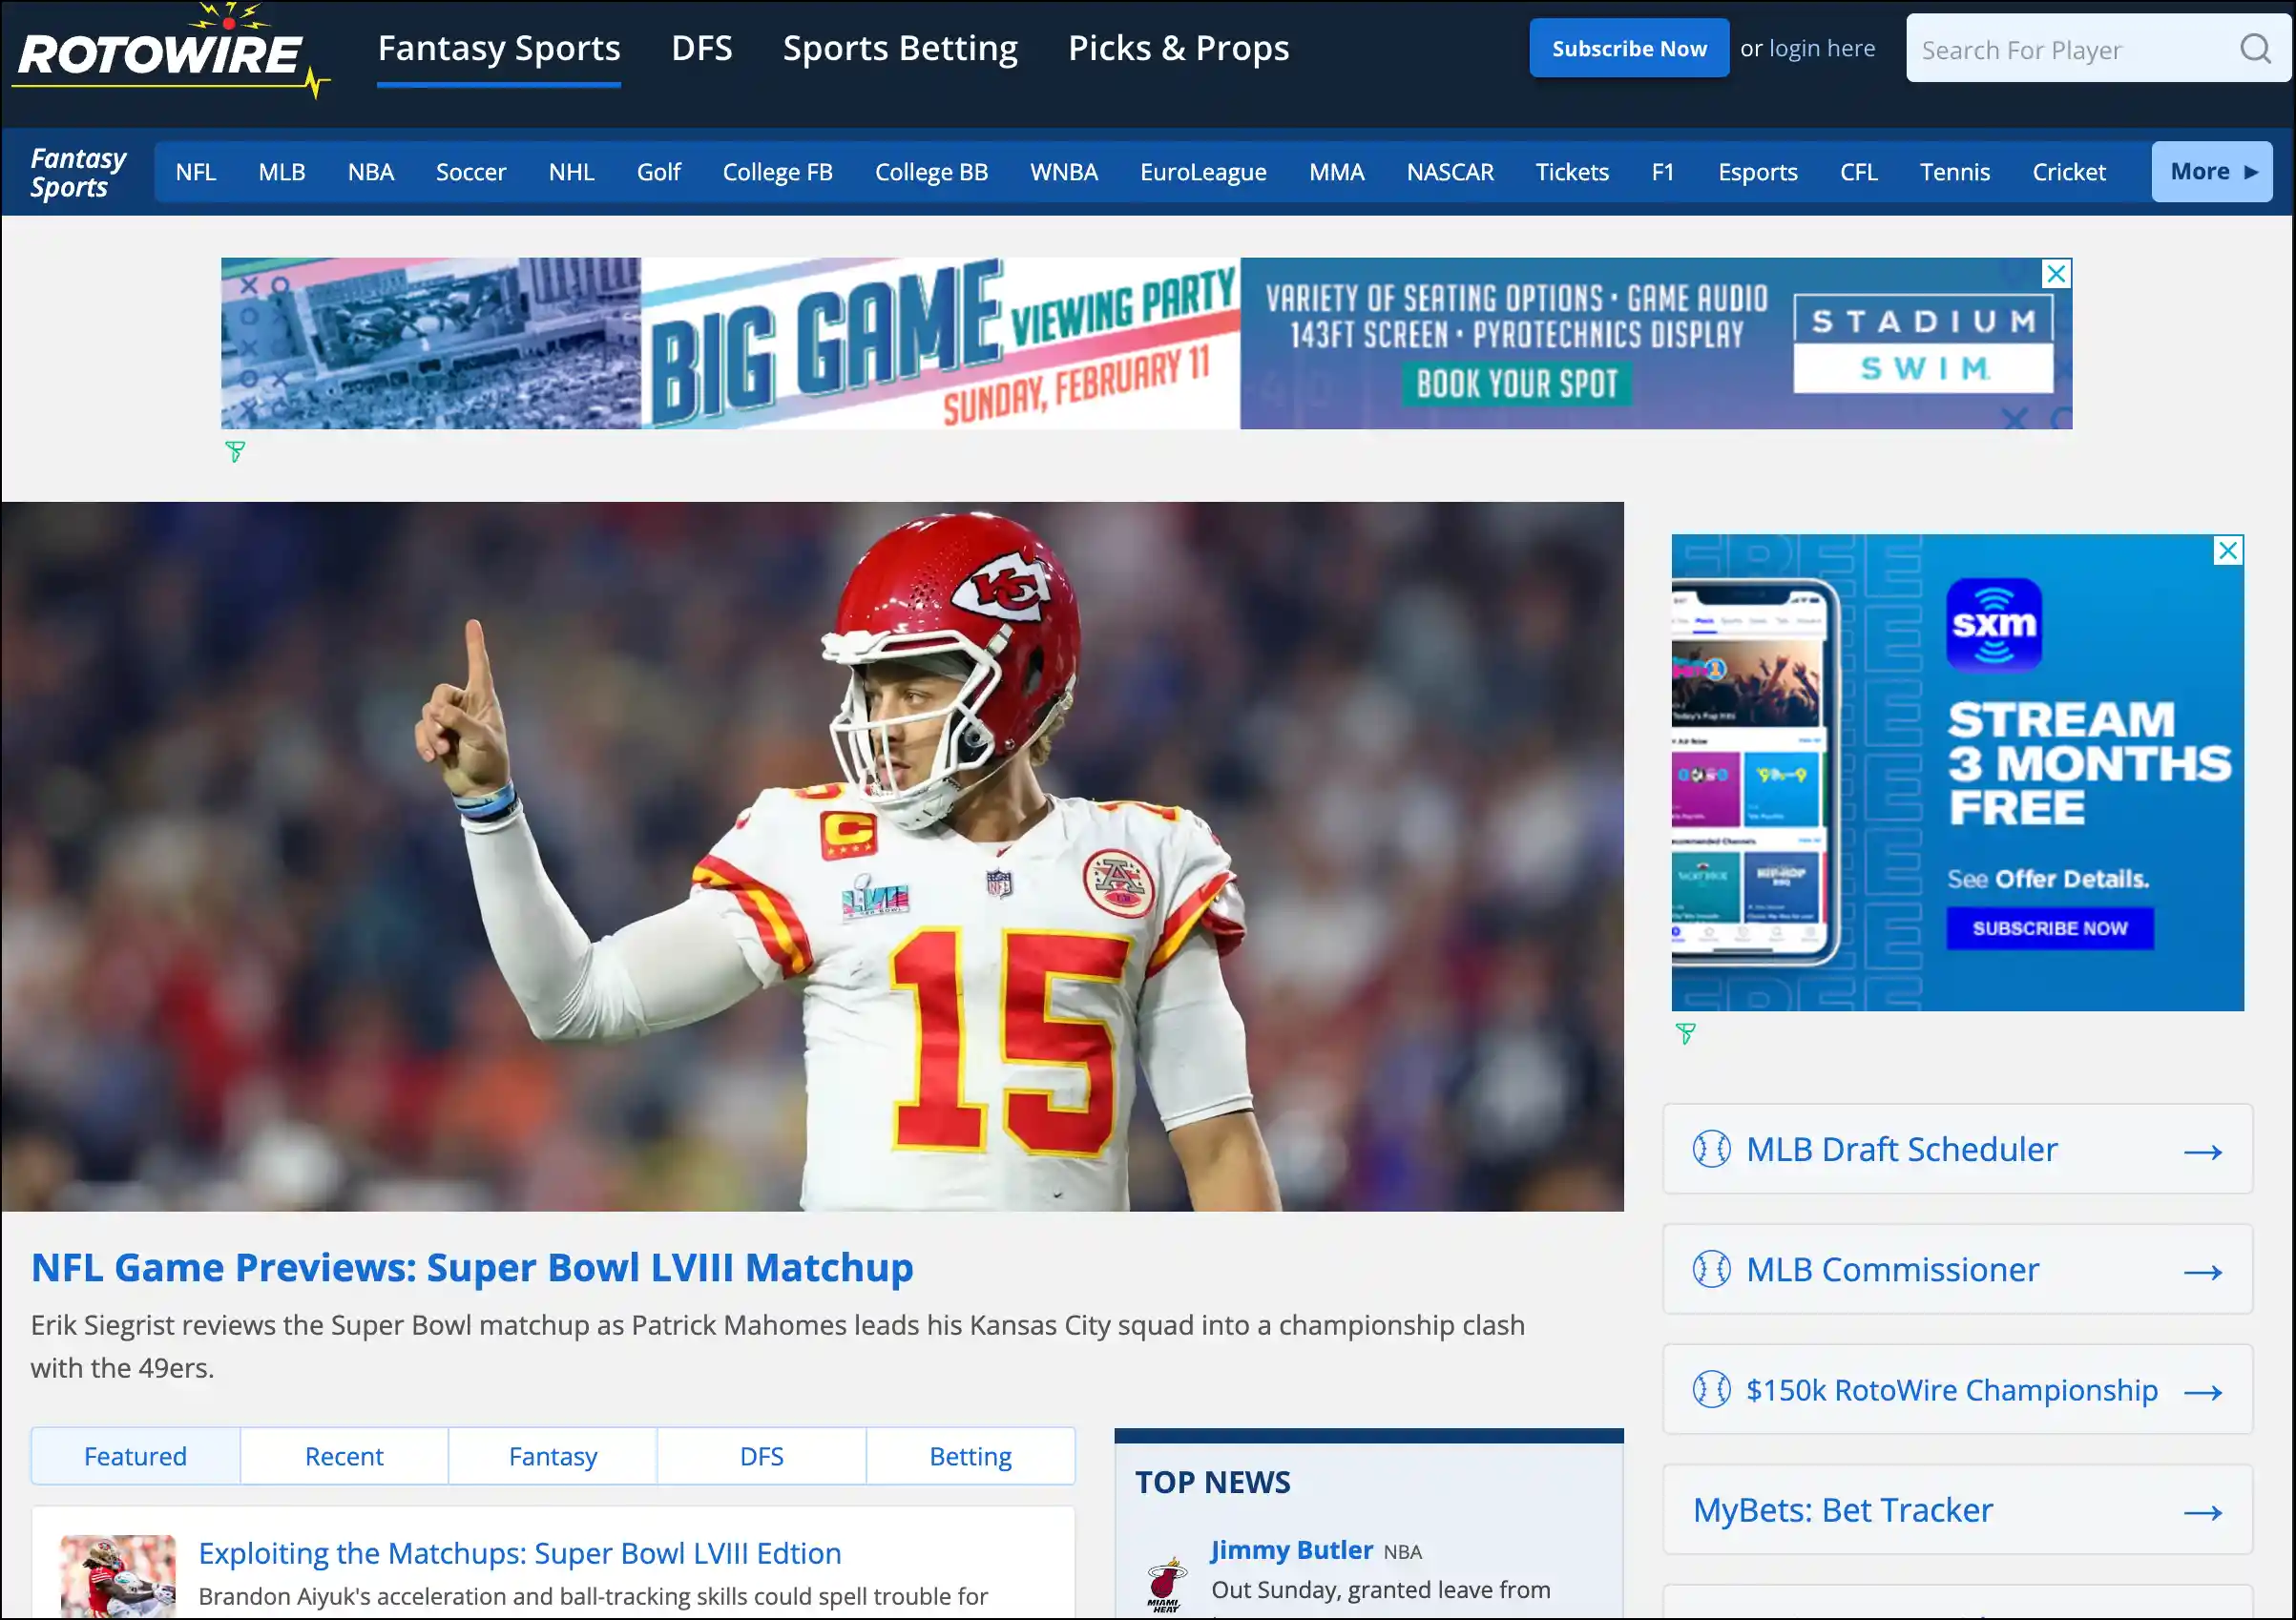Open the Fantasy Sports main menu
Viewport: 2296px width, 1620px height.
pyautogui.click(x=499, y=48)
